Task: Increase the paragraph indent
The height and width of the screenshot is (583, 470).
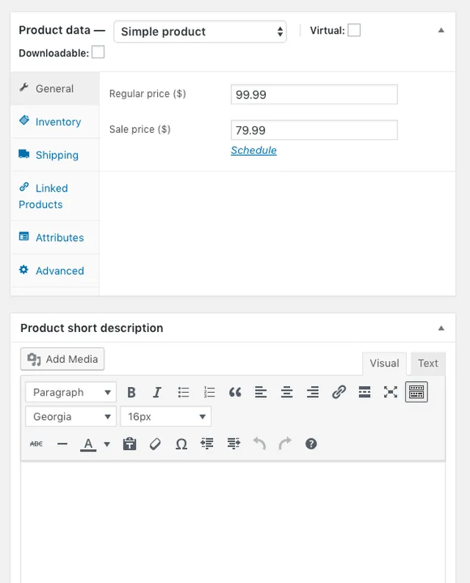Action: 234,443
